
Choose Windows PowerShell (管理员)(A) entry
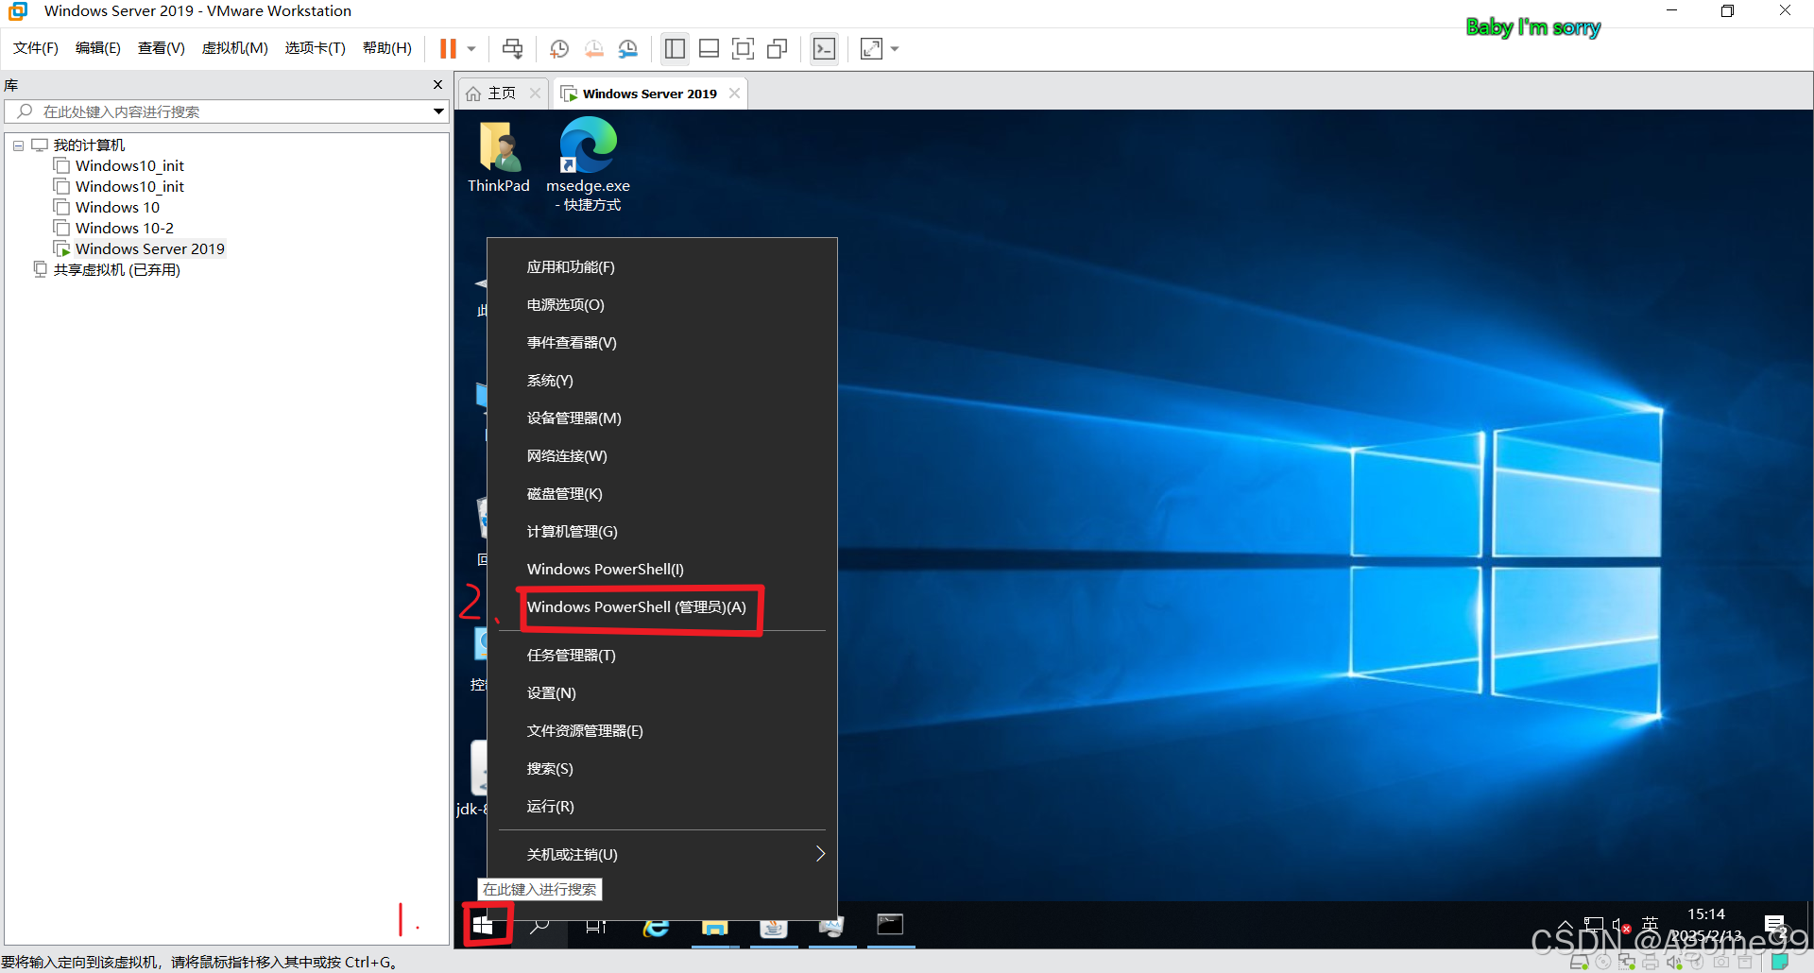click(x=661, y=607)
